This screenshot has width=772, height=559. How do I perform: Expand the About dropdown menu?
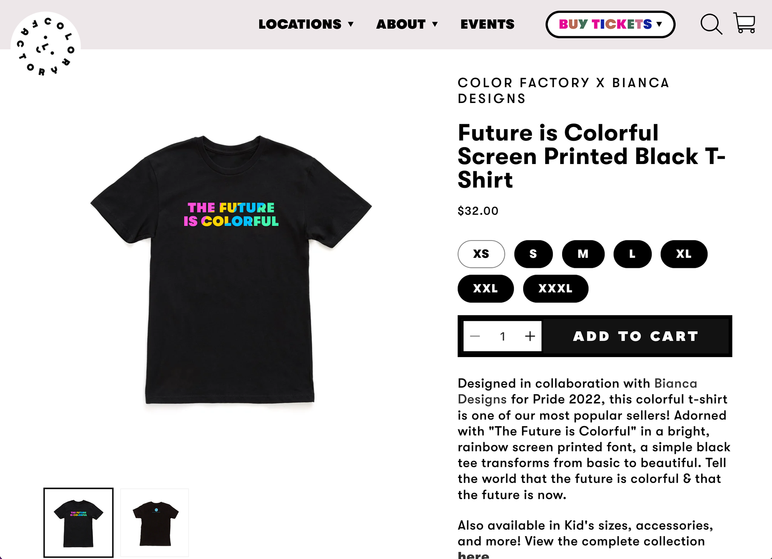pyautogui.click(x=407, y=25)
